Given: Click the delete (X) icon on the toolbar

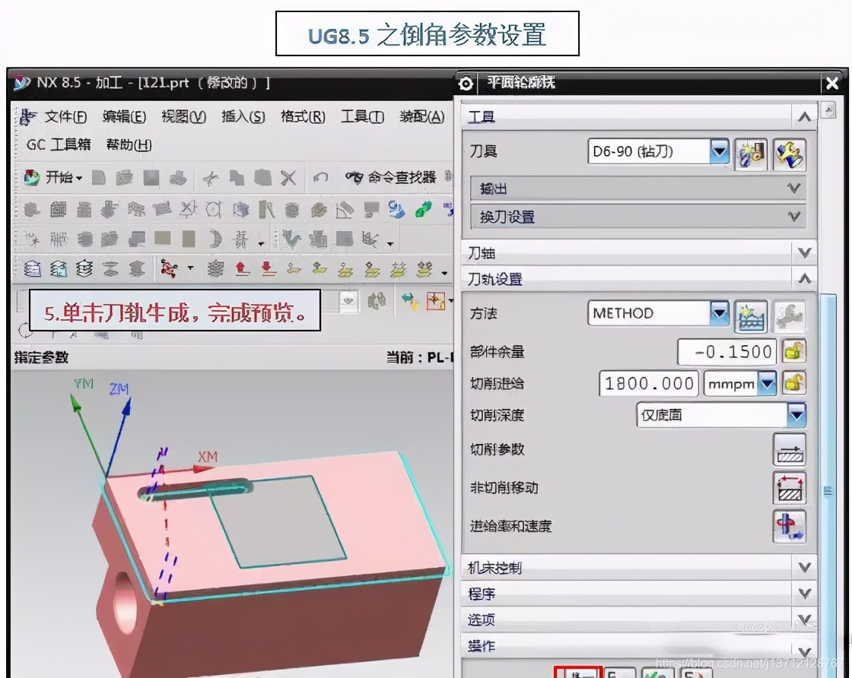Looking at the screenshot, I should [288, 177].
